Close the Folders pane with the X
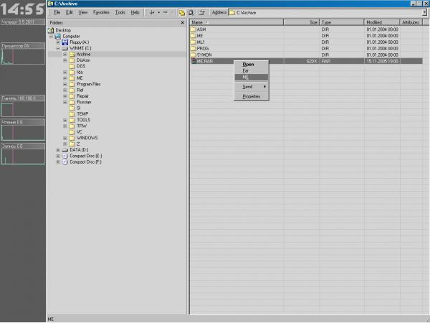The width and height of the screenshot is (430, 323). pyautogui.click(x=183, y=22)
